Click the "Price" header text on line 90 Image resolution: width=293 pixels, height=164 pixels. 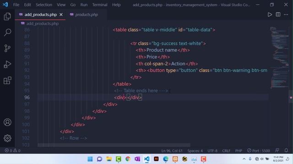pos(152,56)
